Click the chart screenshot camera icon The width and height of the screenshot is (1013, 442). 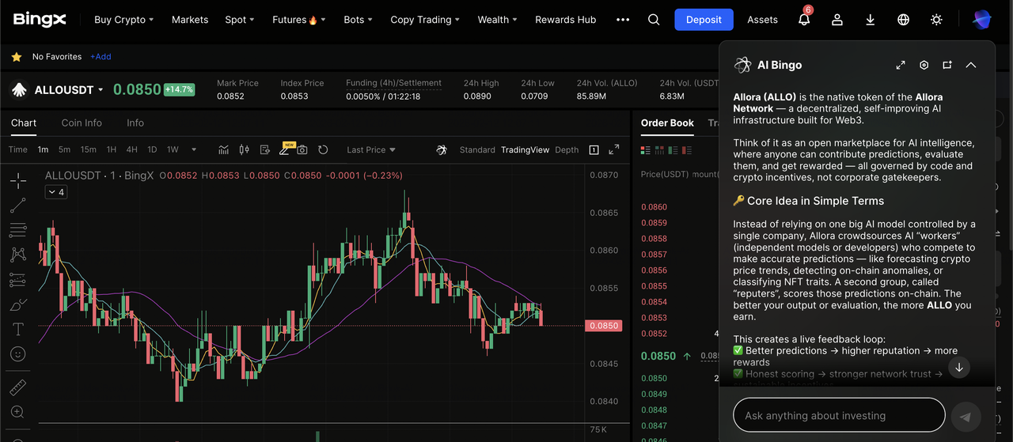coord(302,149)
